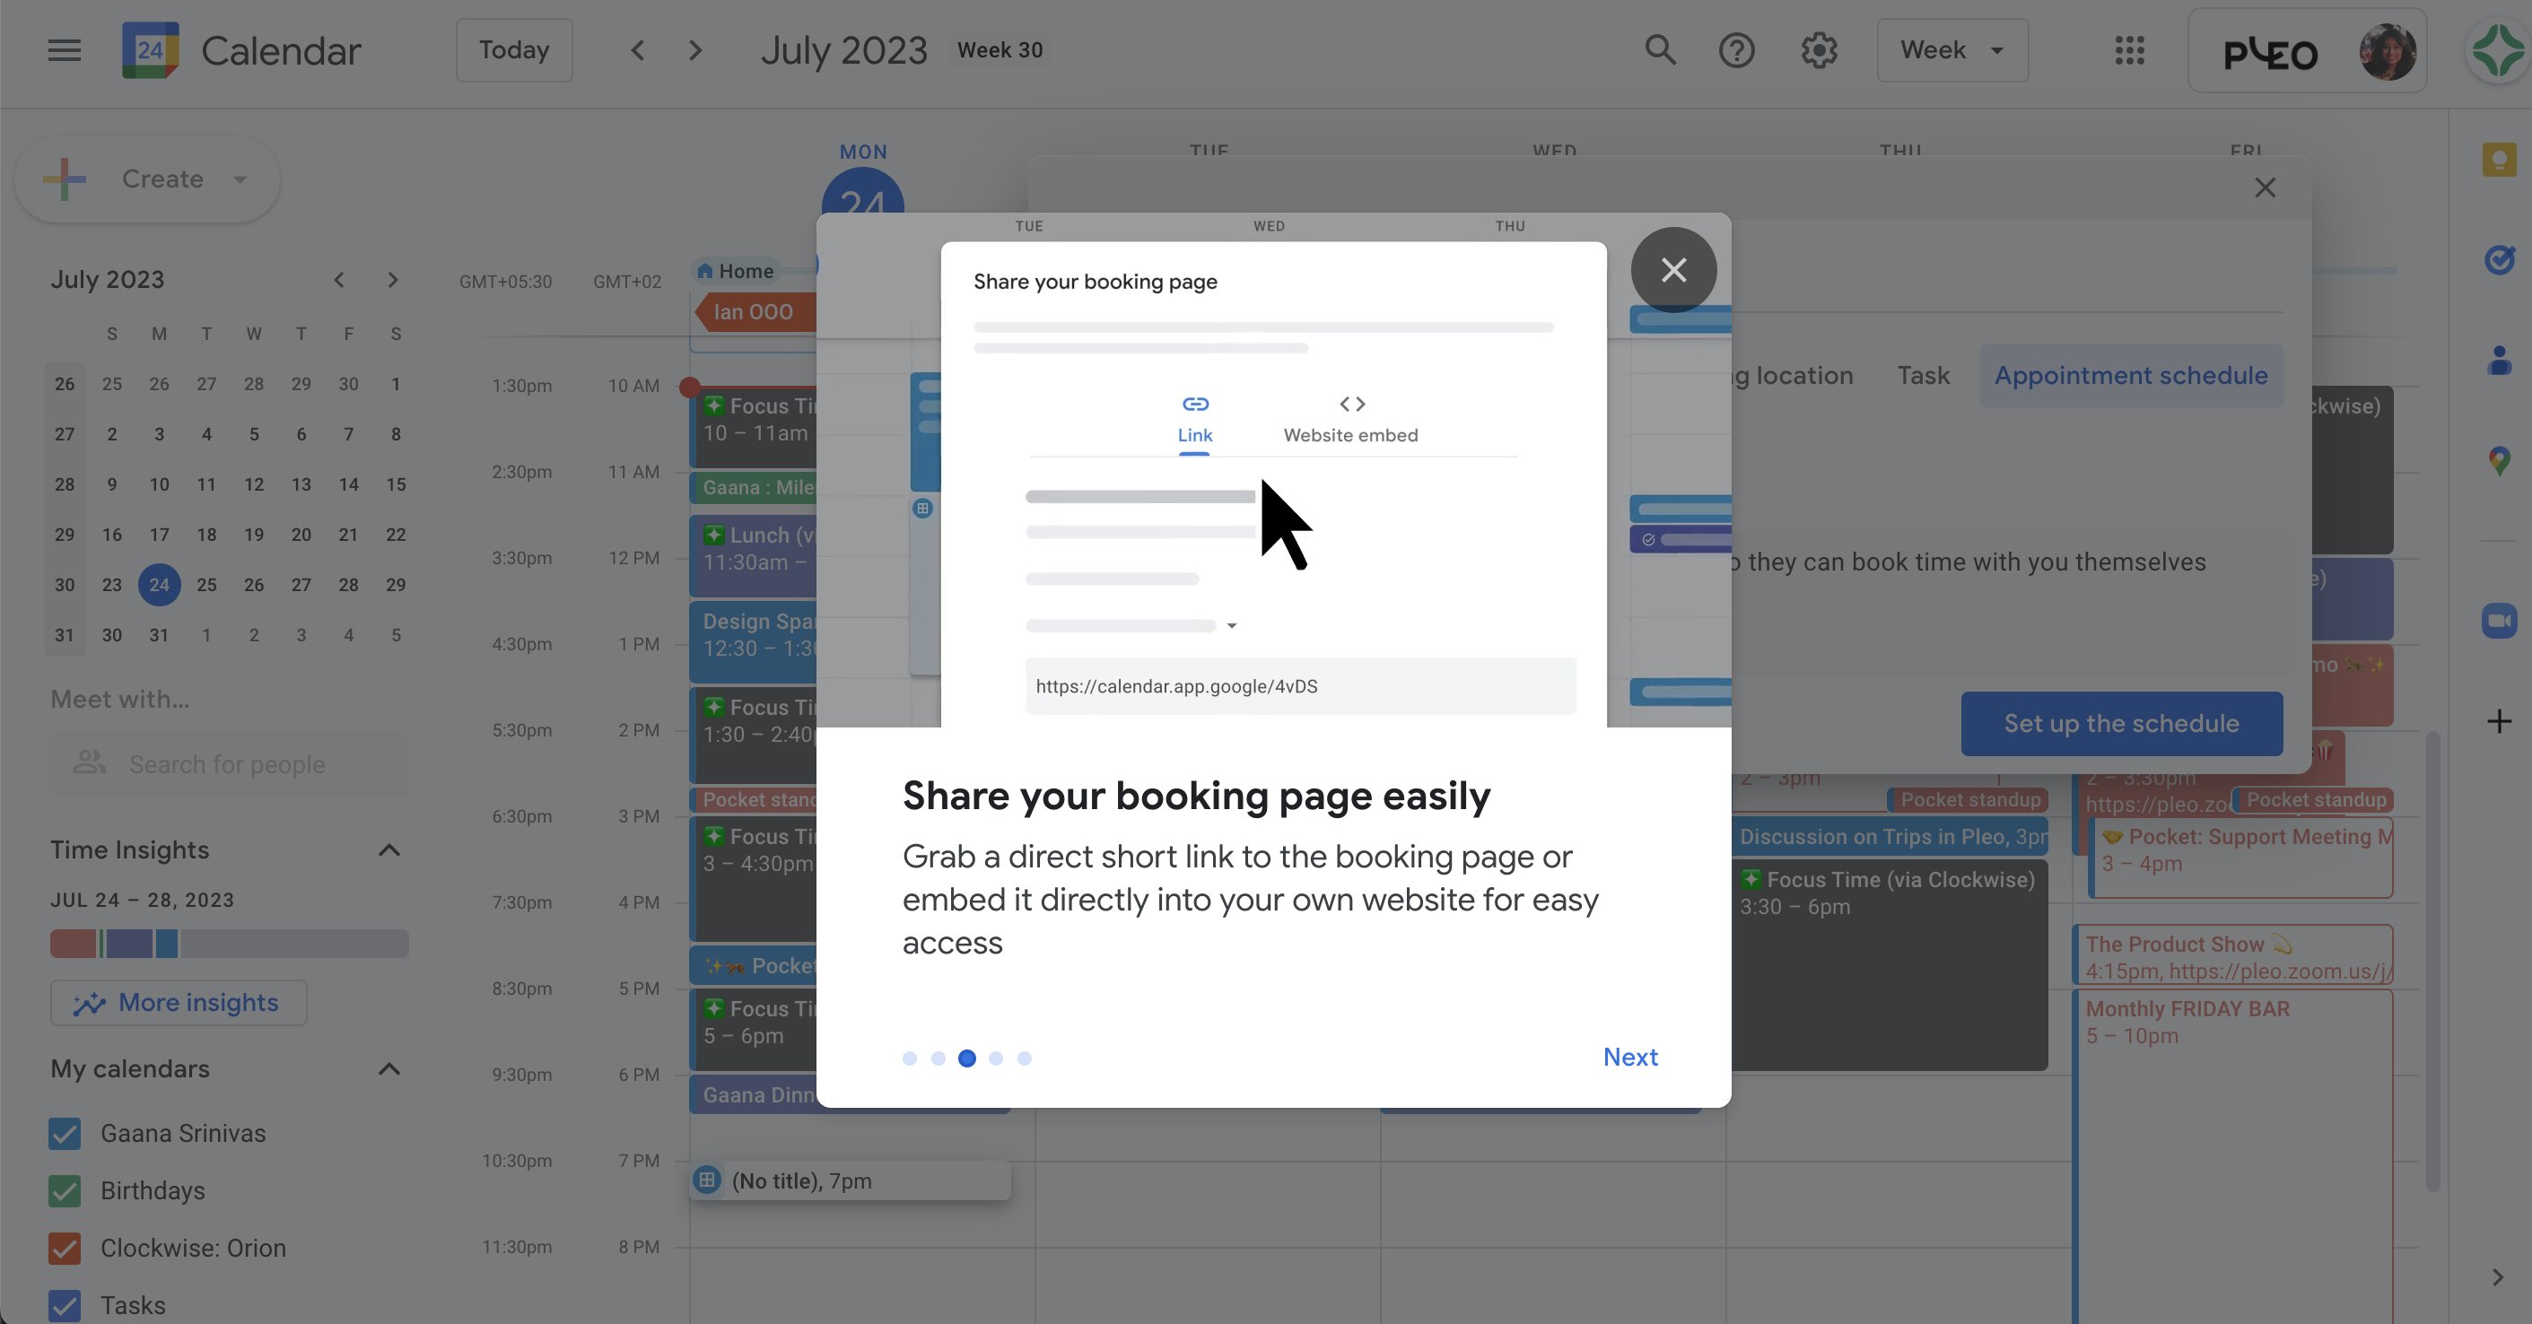Open Contacts in side panel
This screenshot has height=1324, width=2532.
pos(2499,360)
